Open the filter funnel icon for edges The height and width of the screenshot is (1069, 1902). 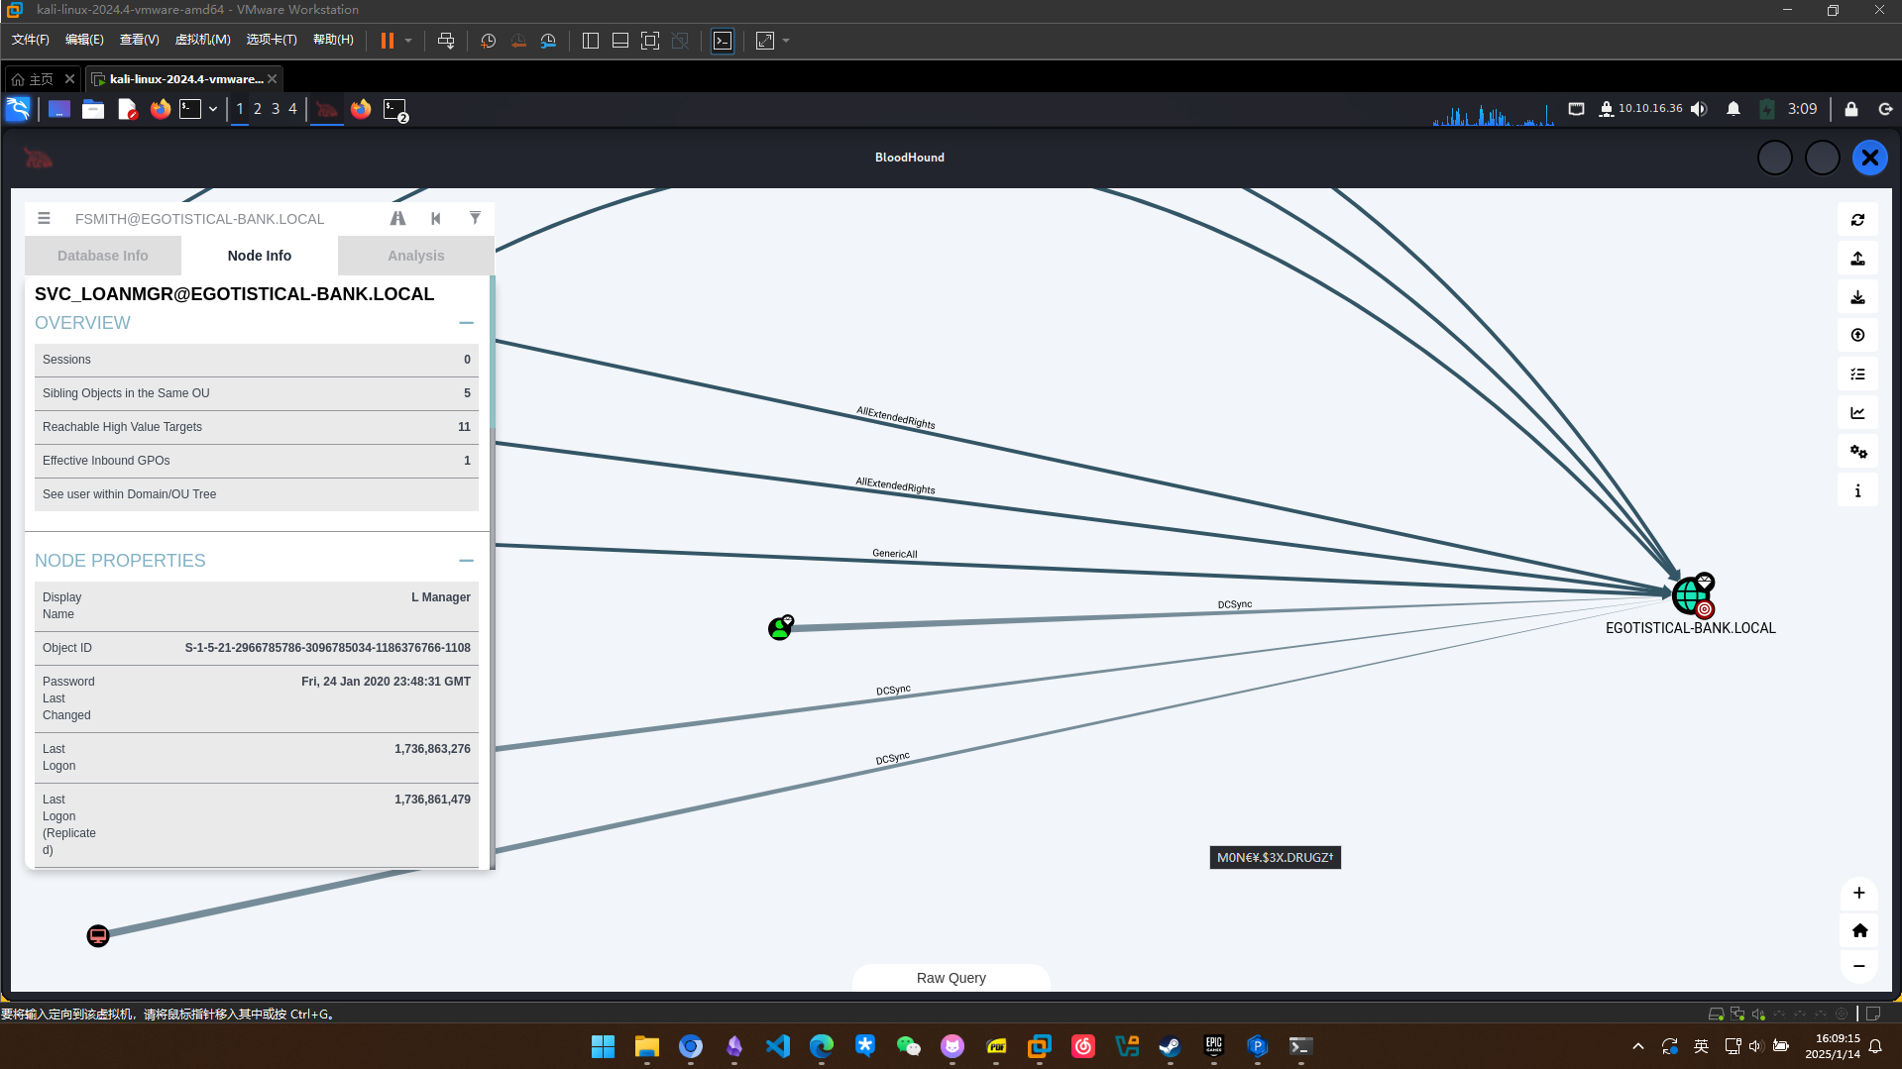coord(475,218)
